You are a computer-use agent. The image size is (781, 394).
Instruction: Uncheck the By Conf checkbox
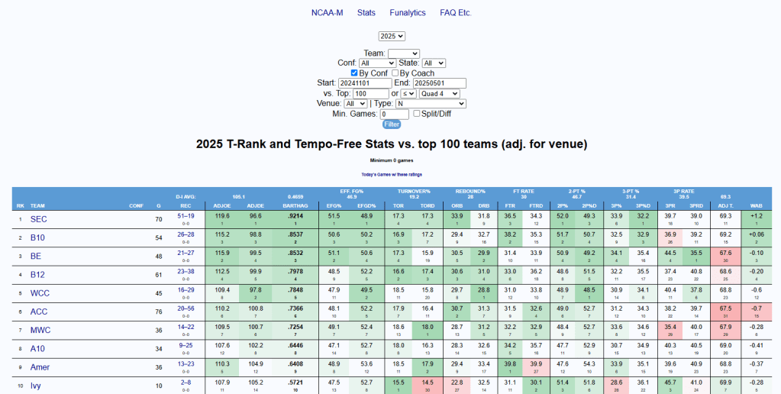point(354,73)
